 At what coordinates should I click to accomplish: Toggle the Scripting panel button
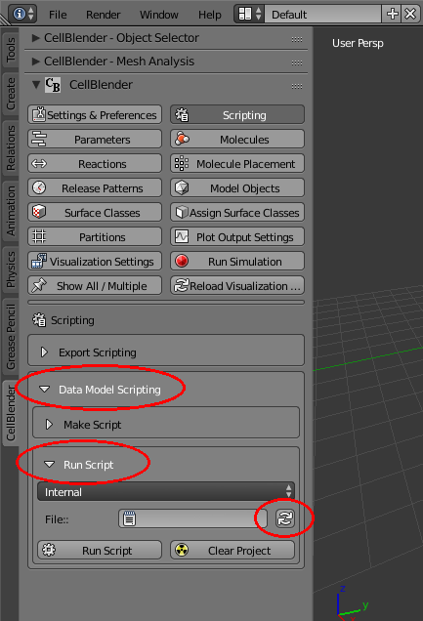point(237,115)
